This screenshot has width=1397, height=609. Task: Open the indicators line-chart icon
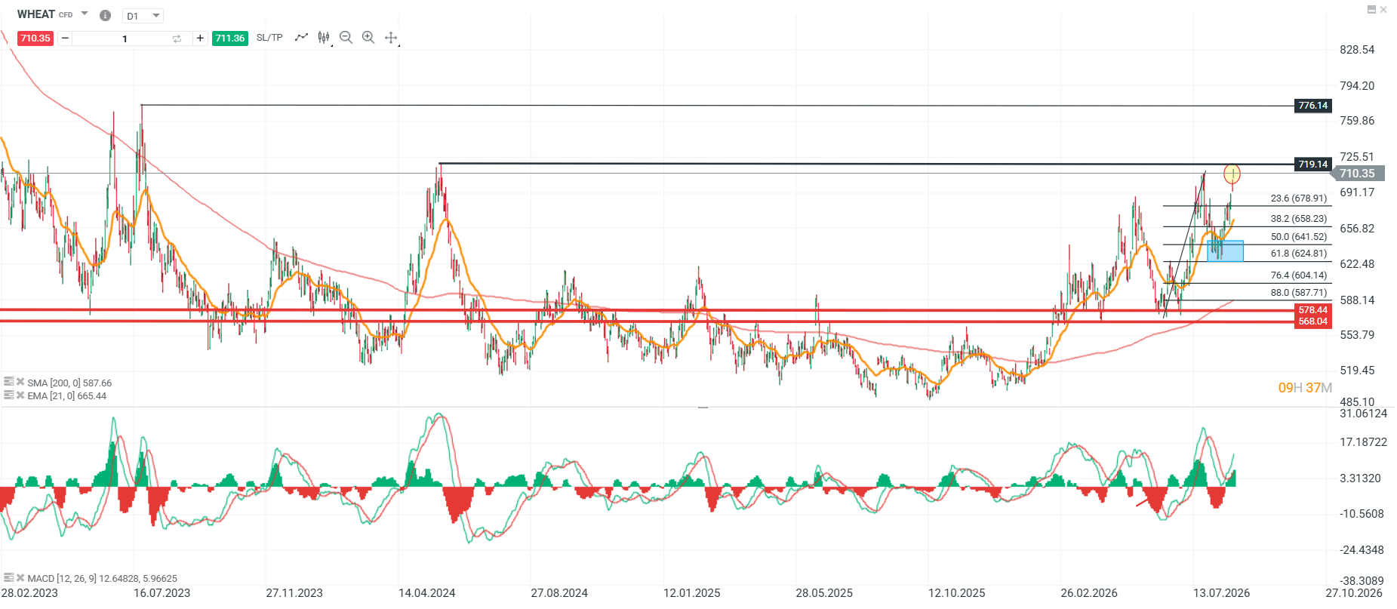pos(302,37)
